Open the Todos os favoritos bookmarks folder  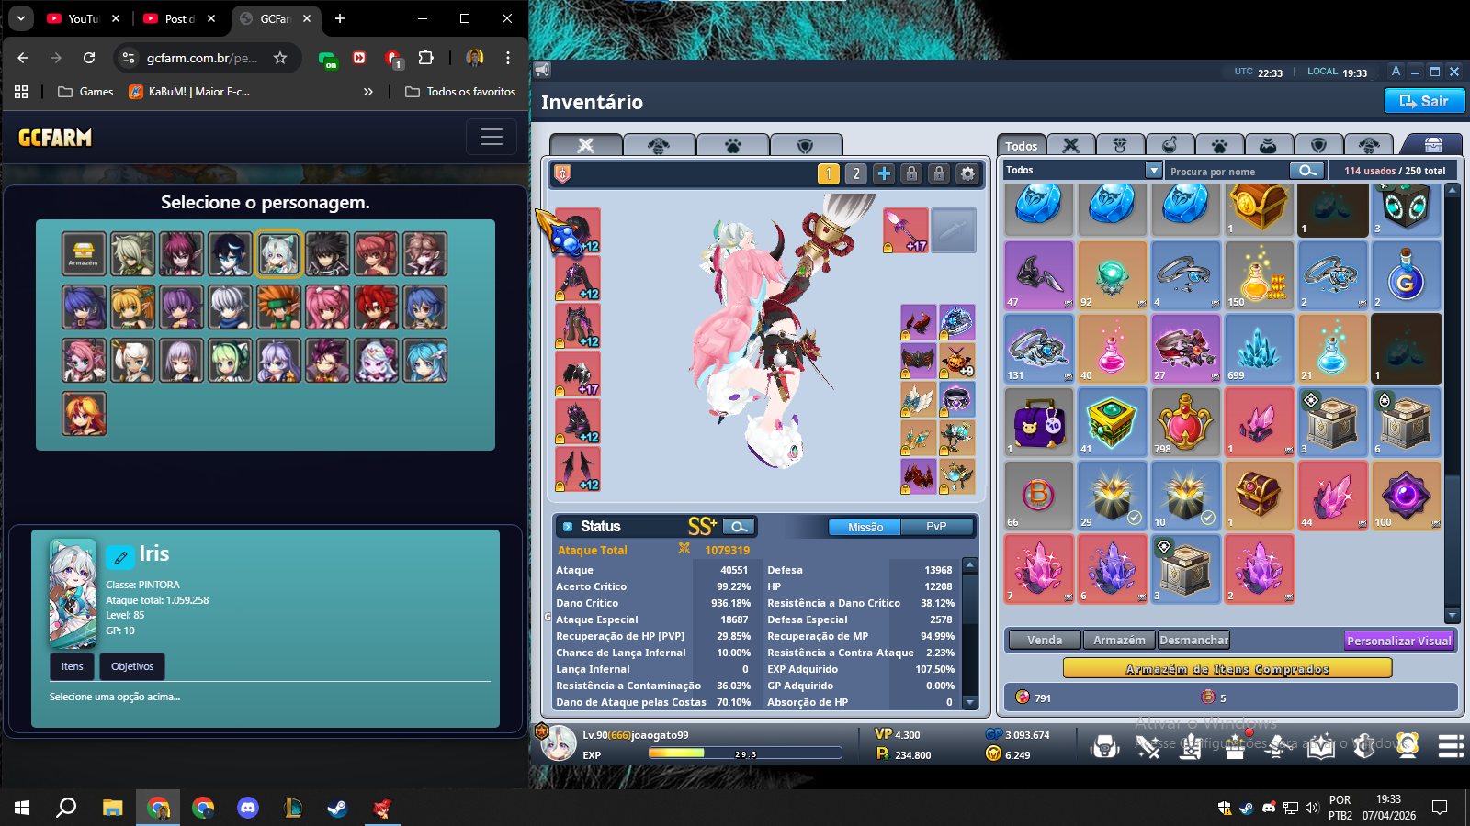[460, 92]
